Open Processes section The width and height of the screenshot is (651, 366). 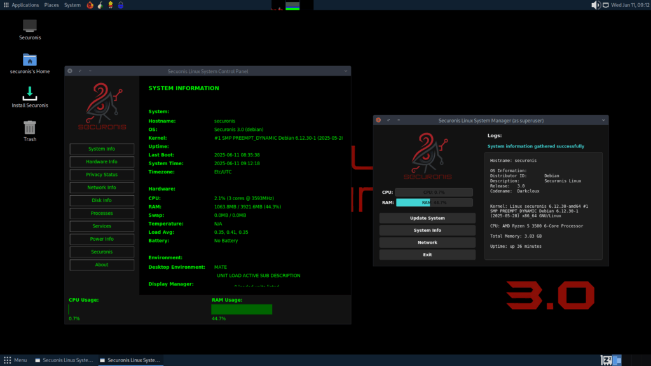coord(102,213)
